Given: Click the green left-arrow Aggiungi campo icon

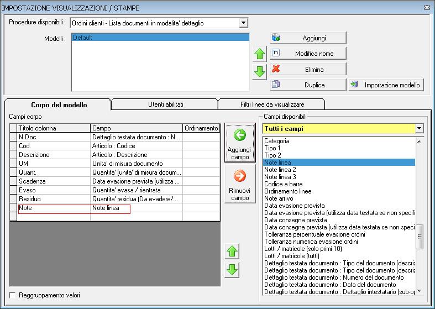Looking at the screenshot, I should click(x=240, y=136).
